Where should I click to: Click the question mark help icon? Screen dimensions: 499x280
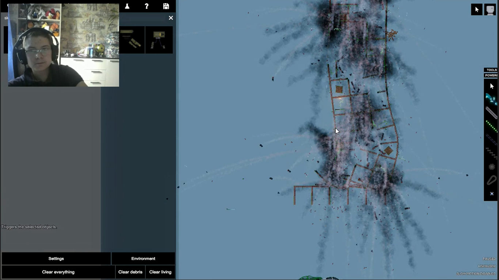pyautogui.click(x=146, y=6)
